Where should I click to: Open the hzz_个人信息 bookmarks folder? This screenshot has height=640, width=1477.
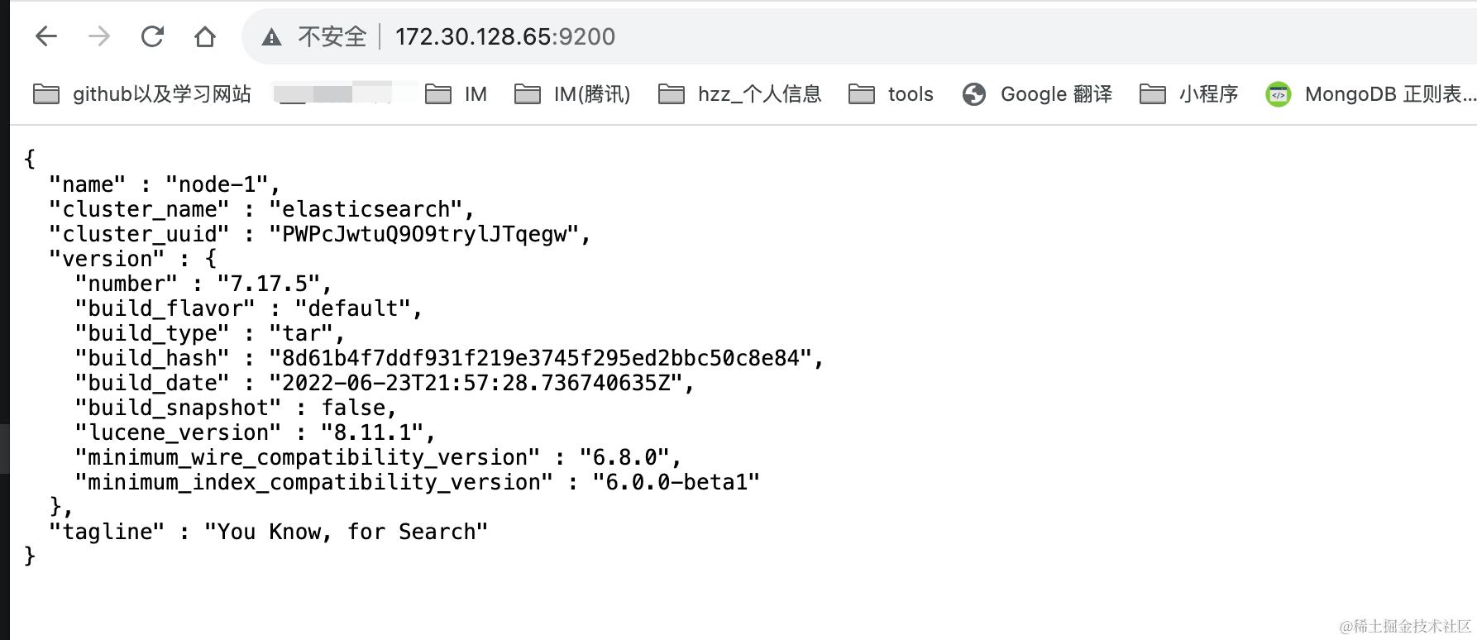pyautogui.click(x=740, y=94)
